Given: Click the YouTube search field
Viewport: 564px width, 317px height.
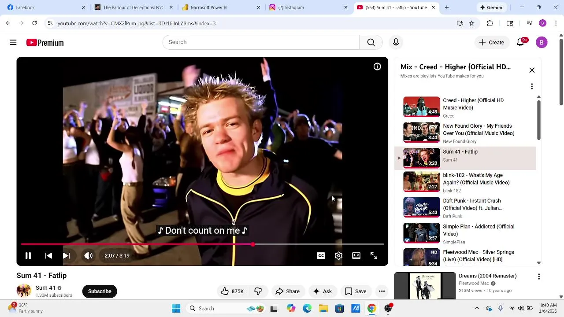Looking at the screenshot, I should click(x=261, y=42).
